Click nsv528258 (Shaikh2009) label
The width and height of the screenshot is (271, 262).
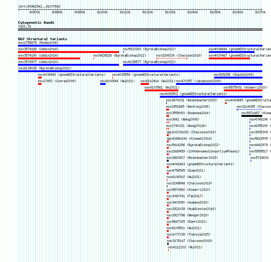[234, 75]
